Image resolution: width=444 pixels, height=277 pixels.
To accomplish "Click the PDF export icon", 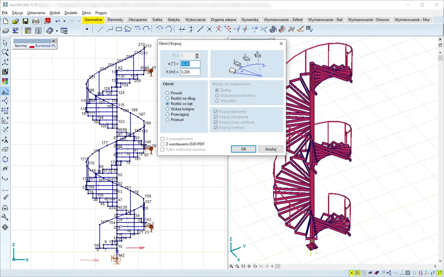I will 47,21.
